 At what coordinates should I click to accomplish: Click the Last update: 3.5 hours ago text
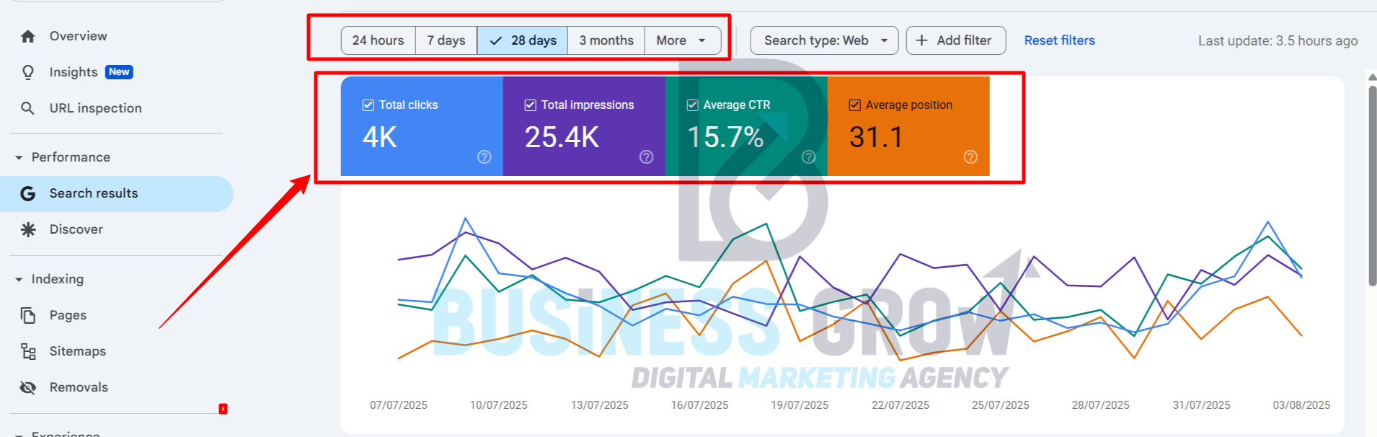1278,41
